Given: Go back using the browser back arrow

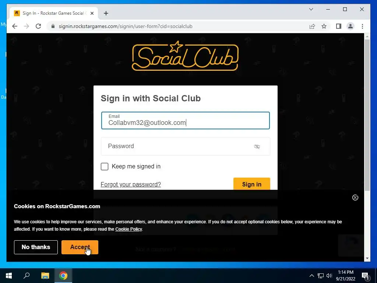Looking at the screenshot, I should pyautogui.click(x=15, y=26).
